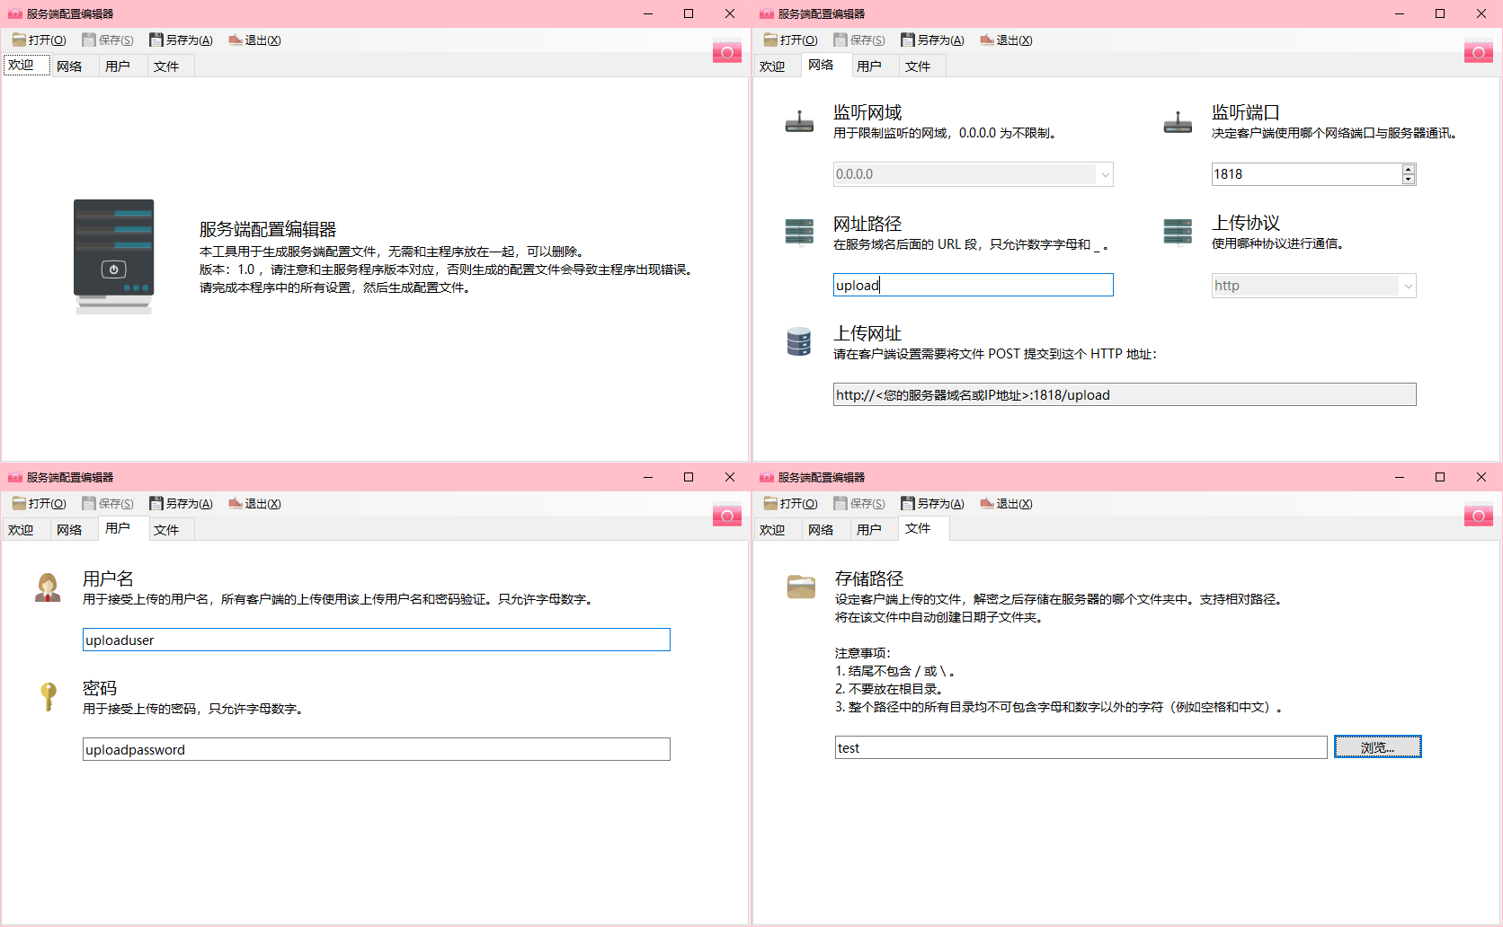Click pink camera icon in top-right window

point(1479,52)
